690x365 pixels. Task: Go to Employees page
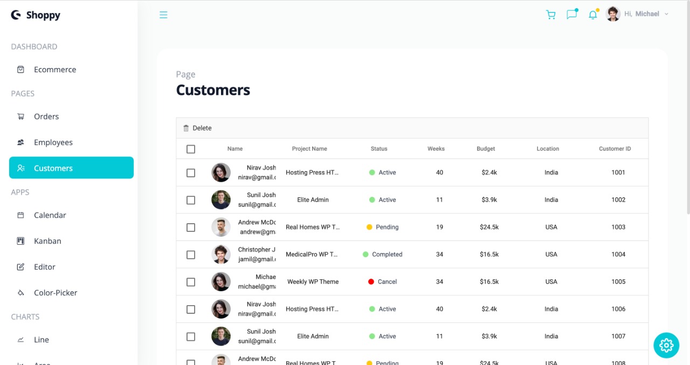click(71, 142)
